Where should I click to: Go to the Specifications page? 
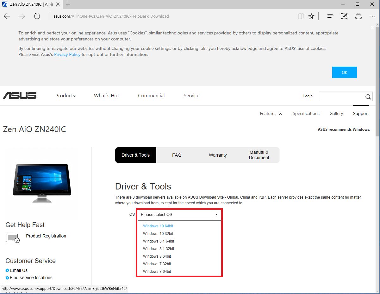(306, 114)
